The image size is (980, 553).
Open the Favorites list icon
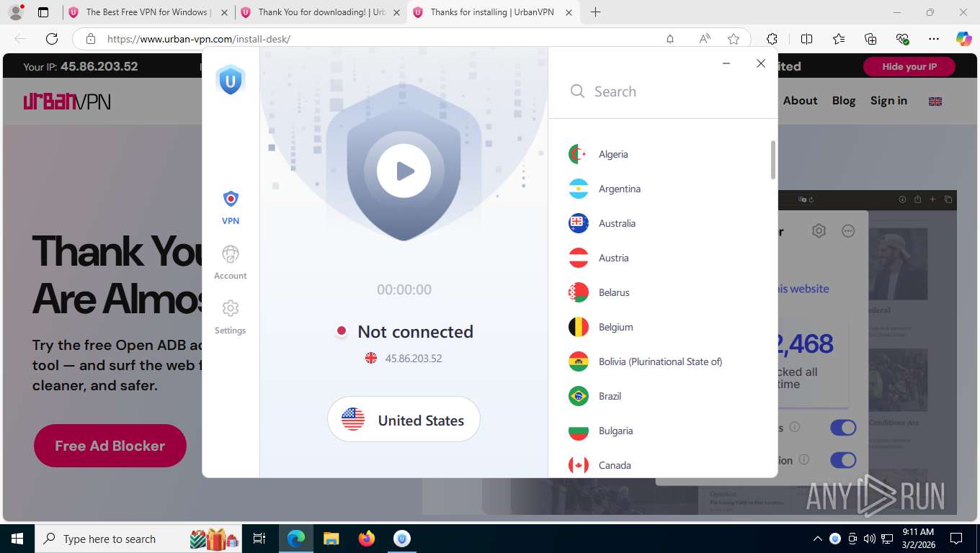[x=839, y=39]
